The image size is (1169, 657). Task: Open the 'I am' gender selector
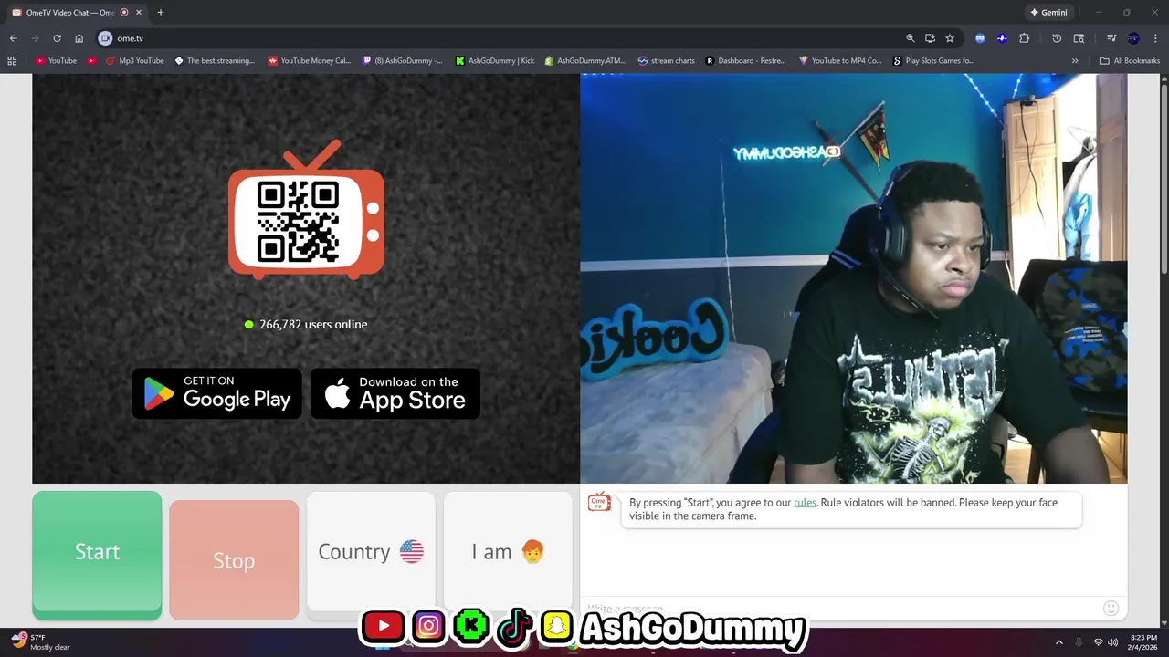(x=508, y=551)
